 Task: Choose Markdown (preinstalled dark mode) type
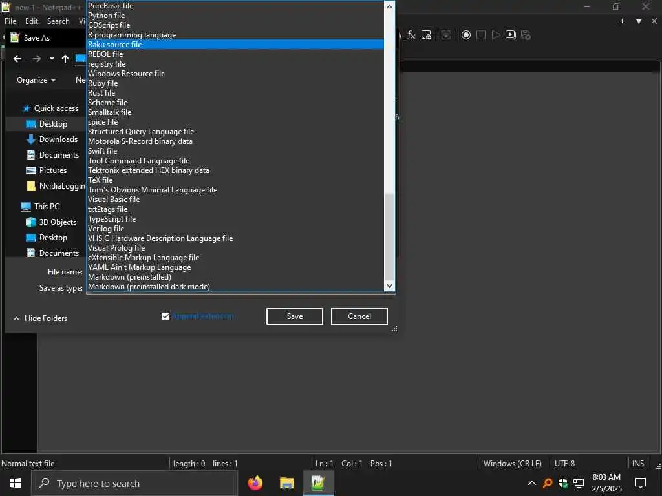[x=235, y=287]
